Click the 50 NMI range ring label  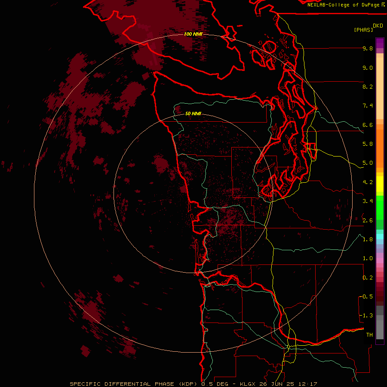[193, 114]
